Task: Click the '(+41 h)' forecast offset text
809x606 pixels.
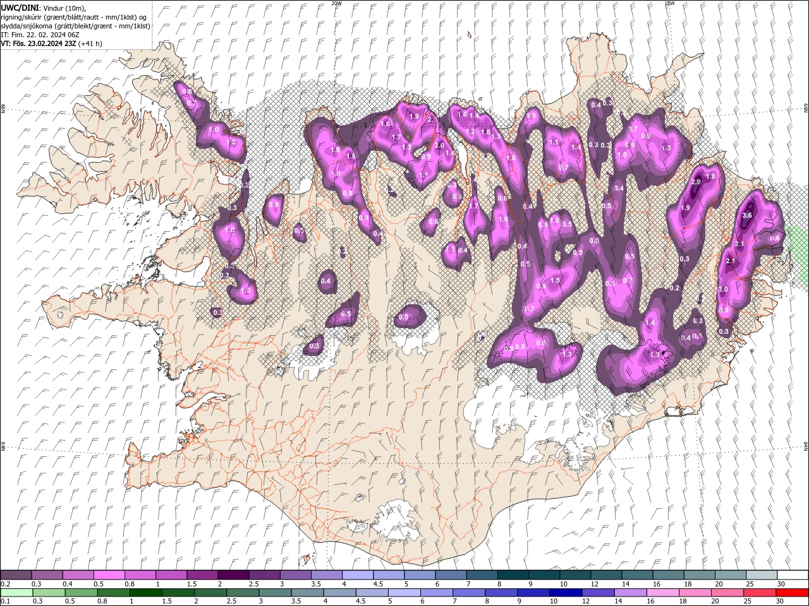Action: [x=91, y=44]
